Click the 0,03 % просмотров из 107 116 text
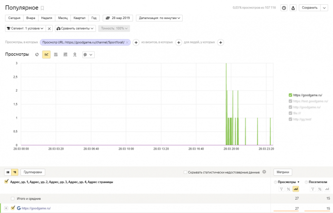 254,8
